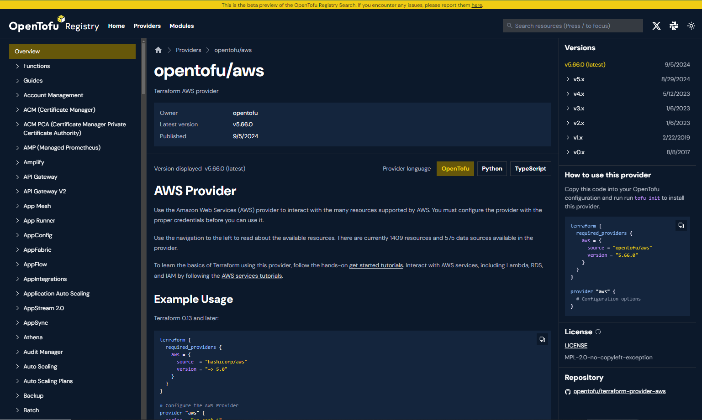Click the Providers breadcrumb link

[x=189, y=50]
